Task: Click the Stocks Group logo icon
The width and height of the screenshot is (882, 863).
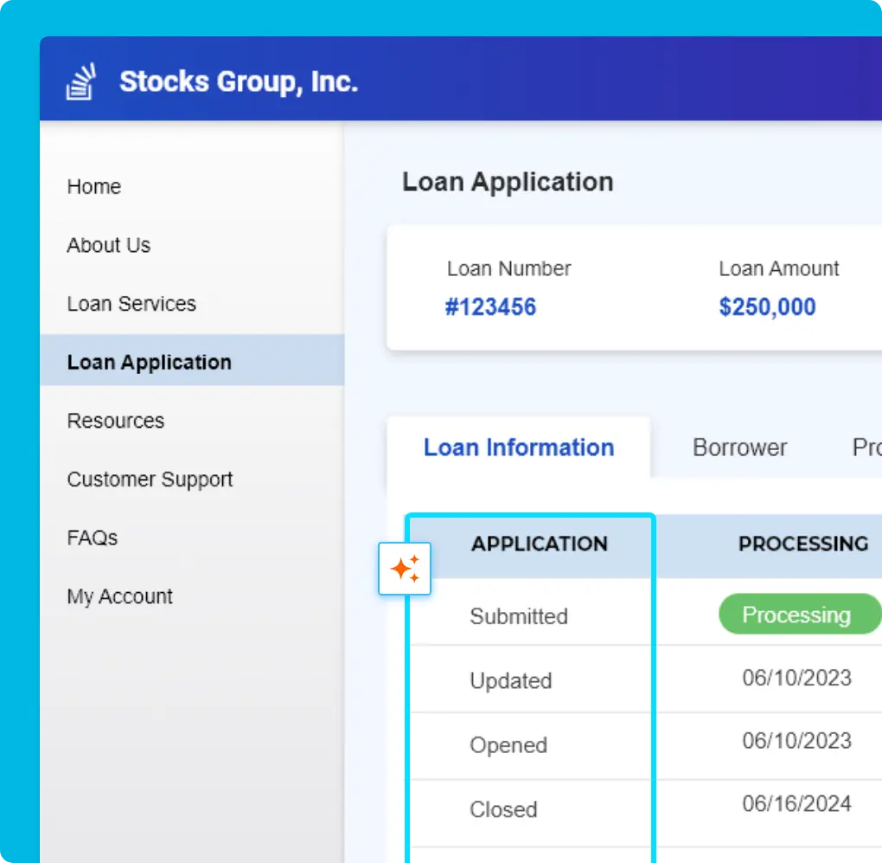Action: tap(81, 81)
